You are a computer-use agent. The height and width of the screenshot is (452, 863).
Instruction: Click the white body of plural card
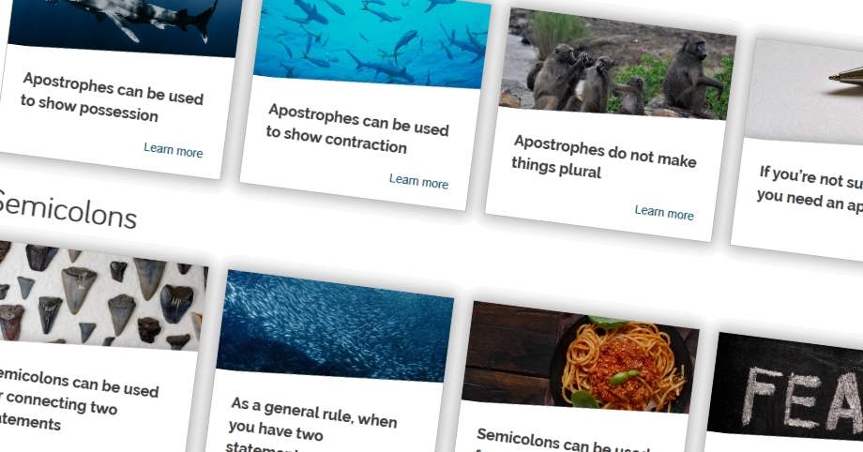click(x=604, y=174)
